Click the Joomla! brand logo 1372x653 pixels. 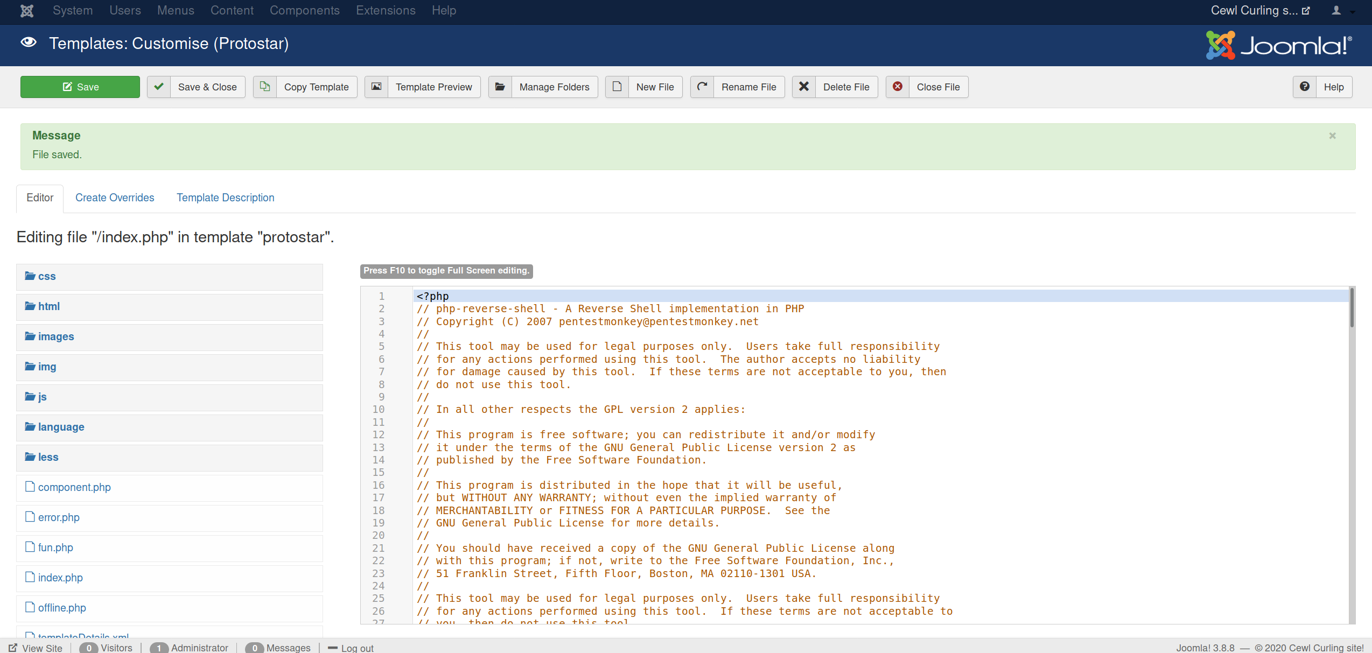[x=1279, y=45]
